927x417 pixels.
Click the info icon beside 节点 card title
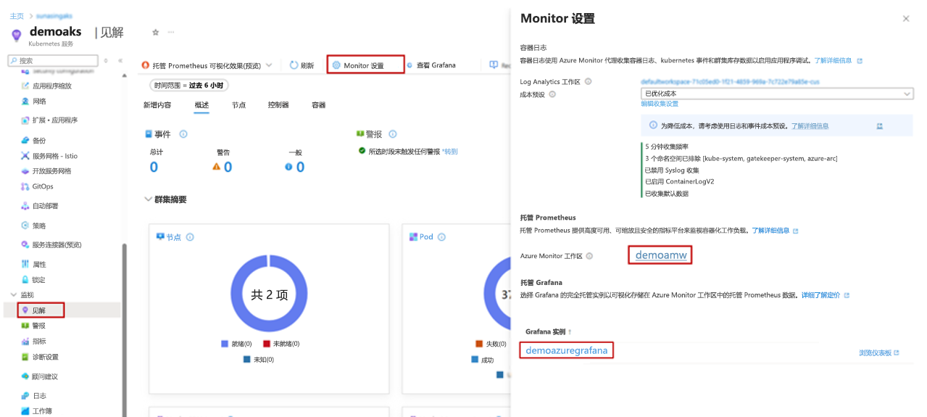pyautogui.click(x=190, y=237)
